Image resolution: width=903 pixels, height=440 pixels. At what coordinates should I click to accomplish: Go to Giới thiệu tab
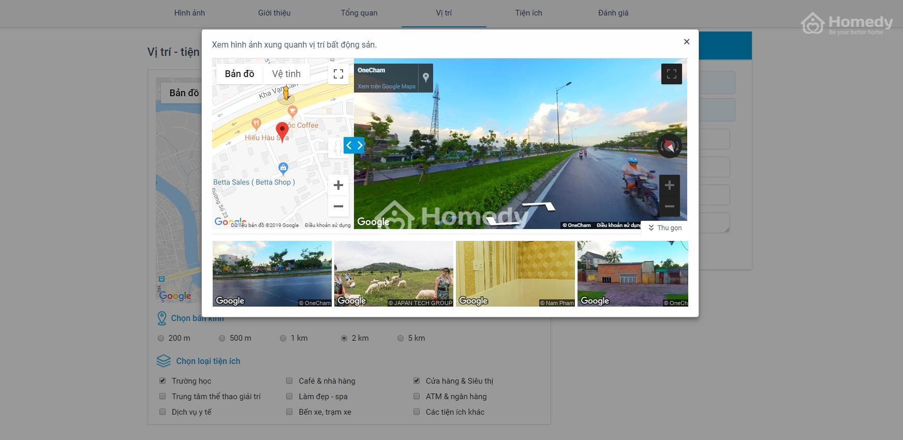tap(274, 13)
